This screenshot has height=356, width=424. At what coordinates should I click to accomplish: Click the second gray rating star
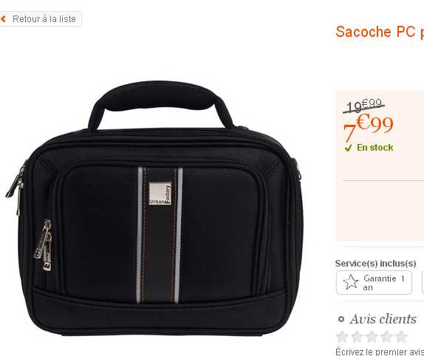point(357,337)
